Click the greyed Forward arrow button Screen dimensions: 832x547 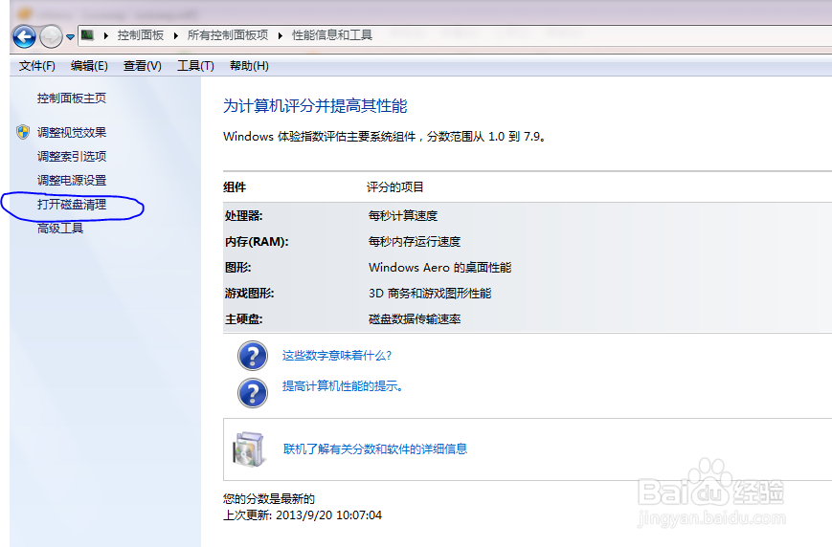[51, 36]
